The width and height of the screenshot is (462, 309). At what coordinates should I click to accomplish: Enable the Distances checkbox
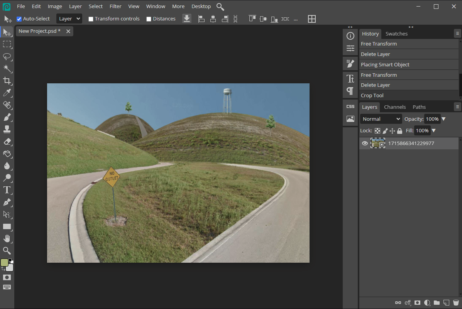(x=149, y=19)
